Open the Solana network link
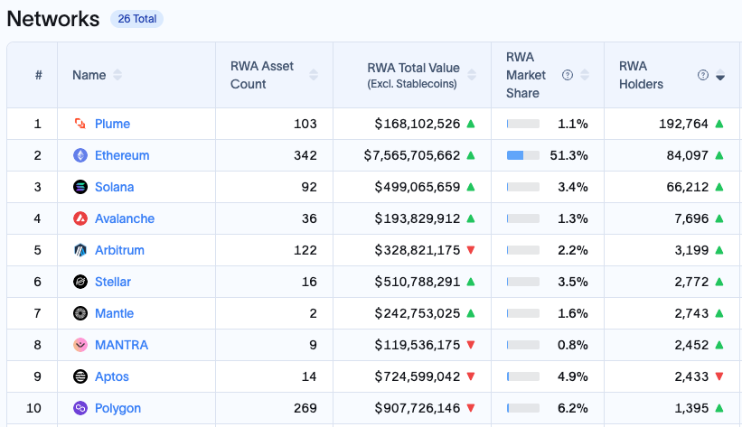This screenshot has height=427, width=742. 114,187
